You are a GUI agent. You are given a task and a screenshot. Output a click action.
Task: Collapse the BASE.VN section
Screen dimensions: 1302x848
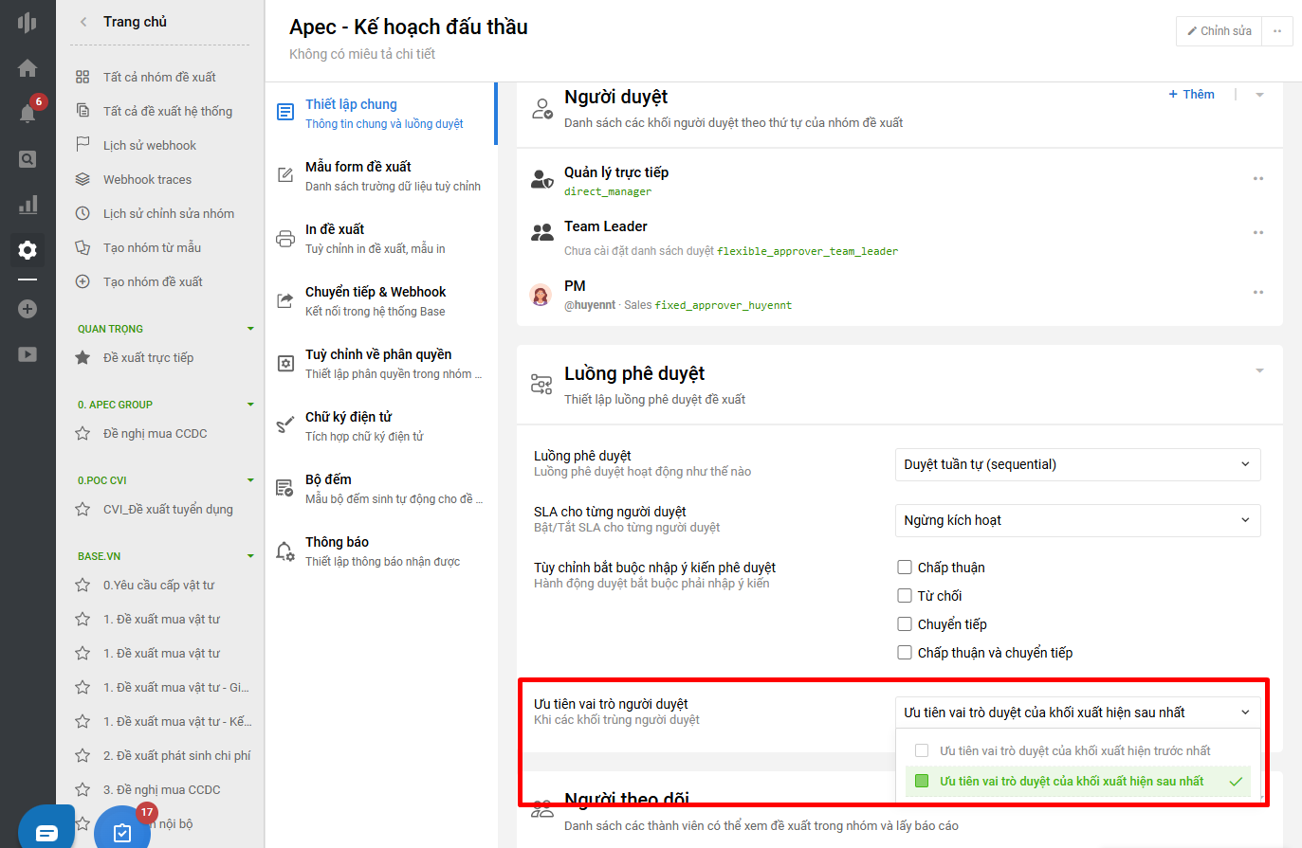tap(250, 556)
